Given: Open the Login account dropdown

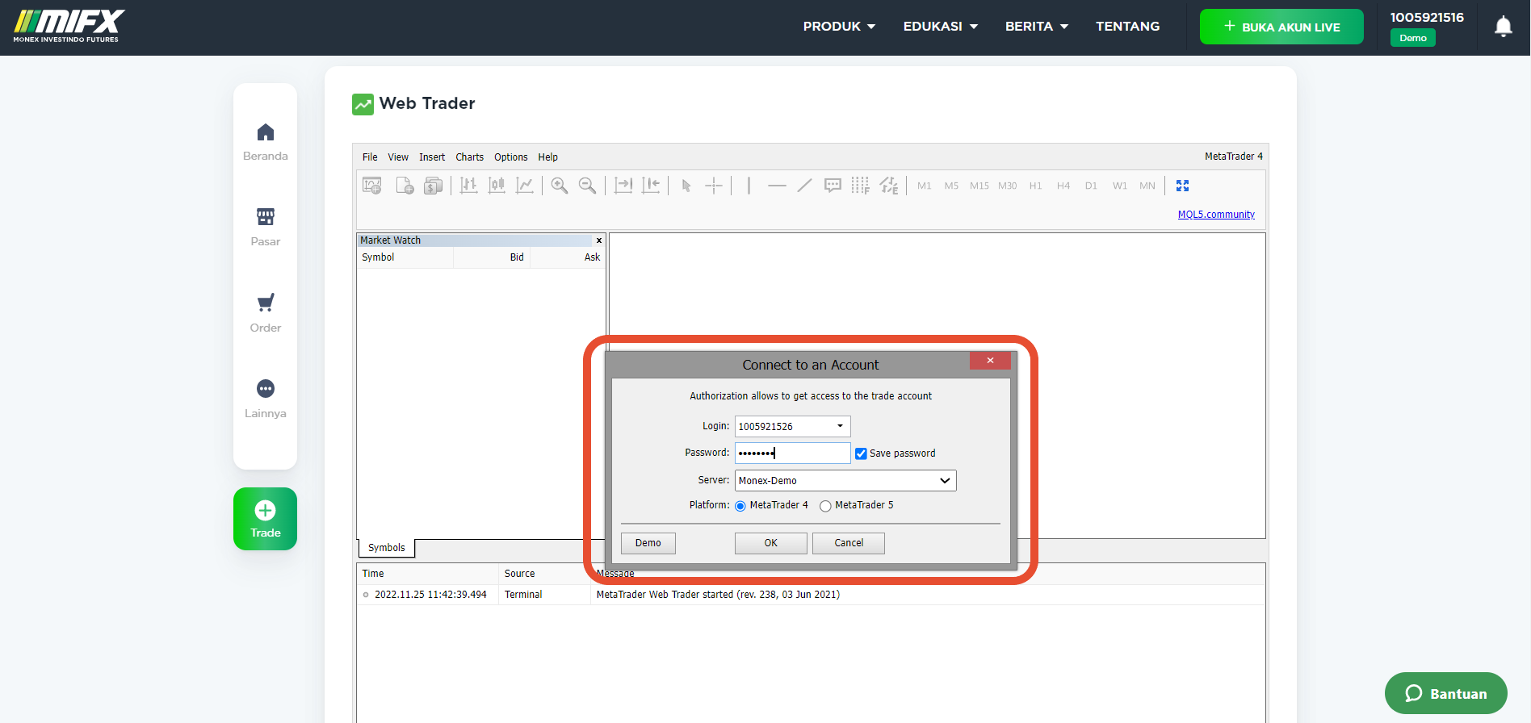Looking at the screenshot, I should coord(840,426).
